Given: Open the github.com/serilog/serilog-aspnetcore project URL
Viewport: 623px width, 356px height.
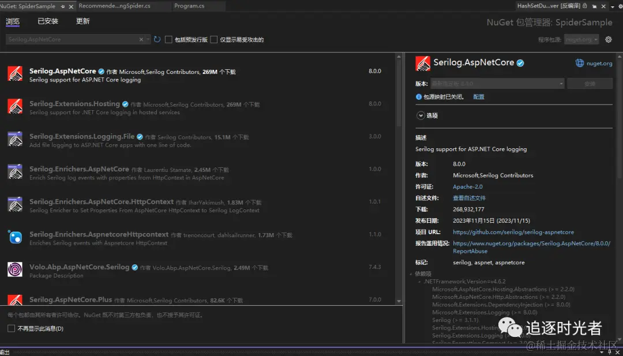Looking at the screenshot, I should [513, 232].
